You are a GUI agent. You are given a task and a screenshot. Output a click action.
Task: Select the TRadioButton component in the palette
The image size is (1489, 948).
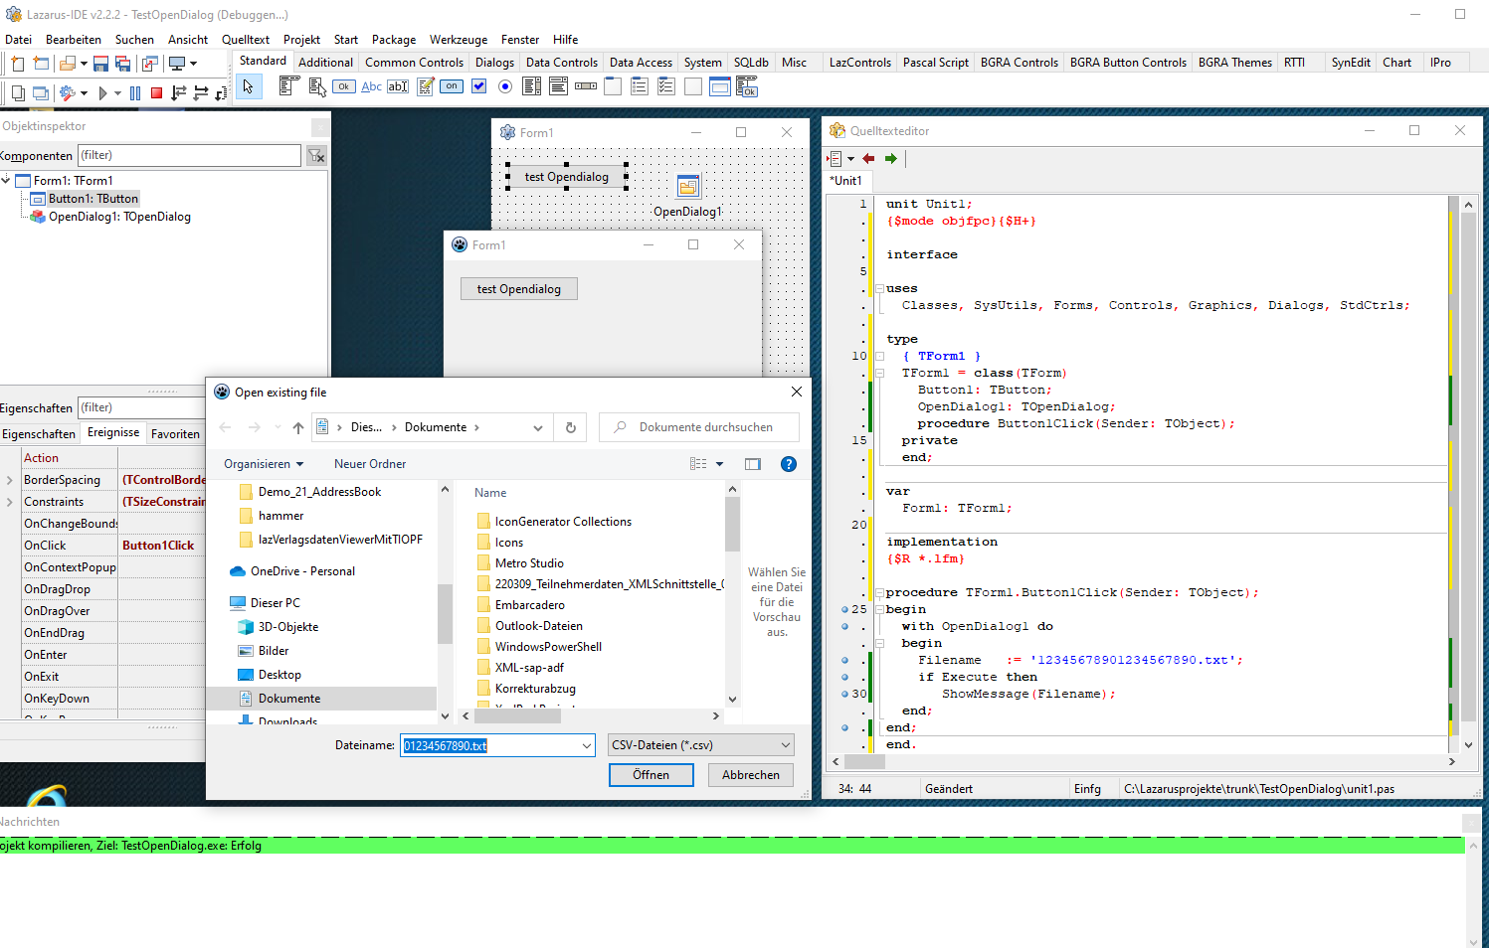505,86
